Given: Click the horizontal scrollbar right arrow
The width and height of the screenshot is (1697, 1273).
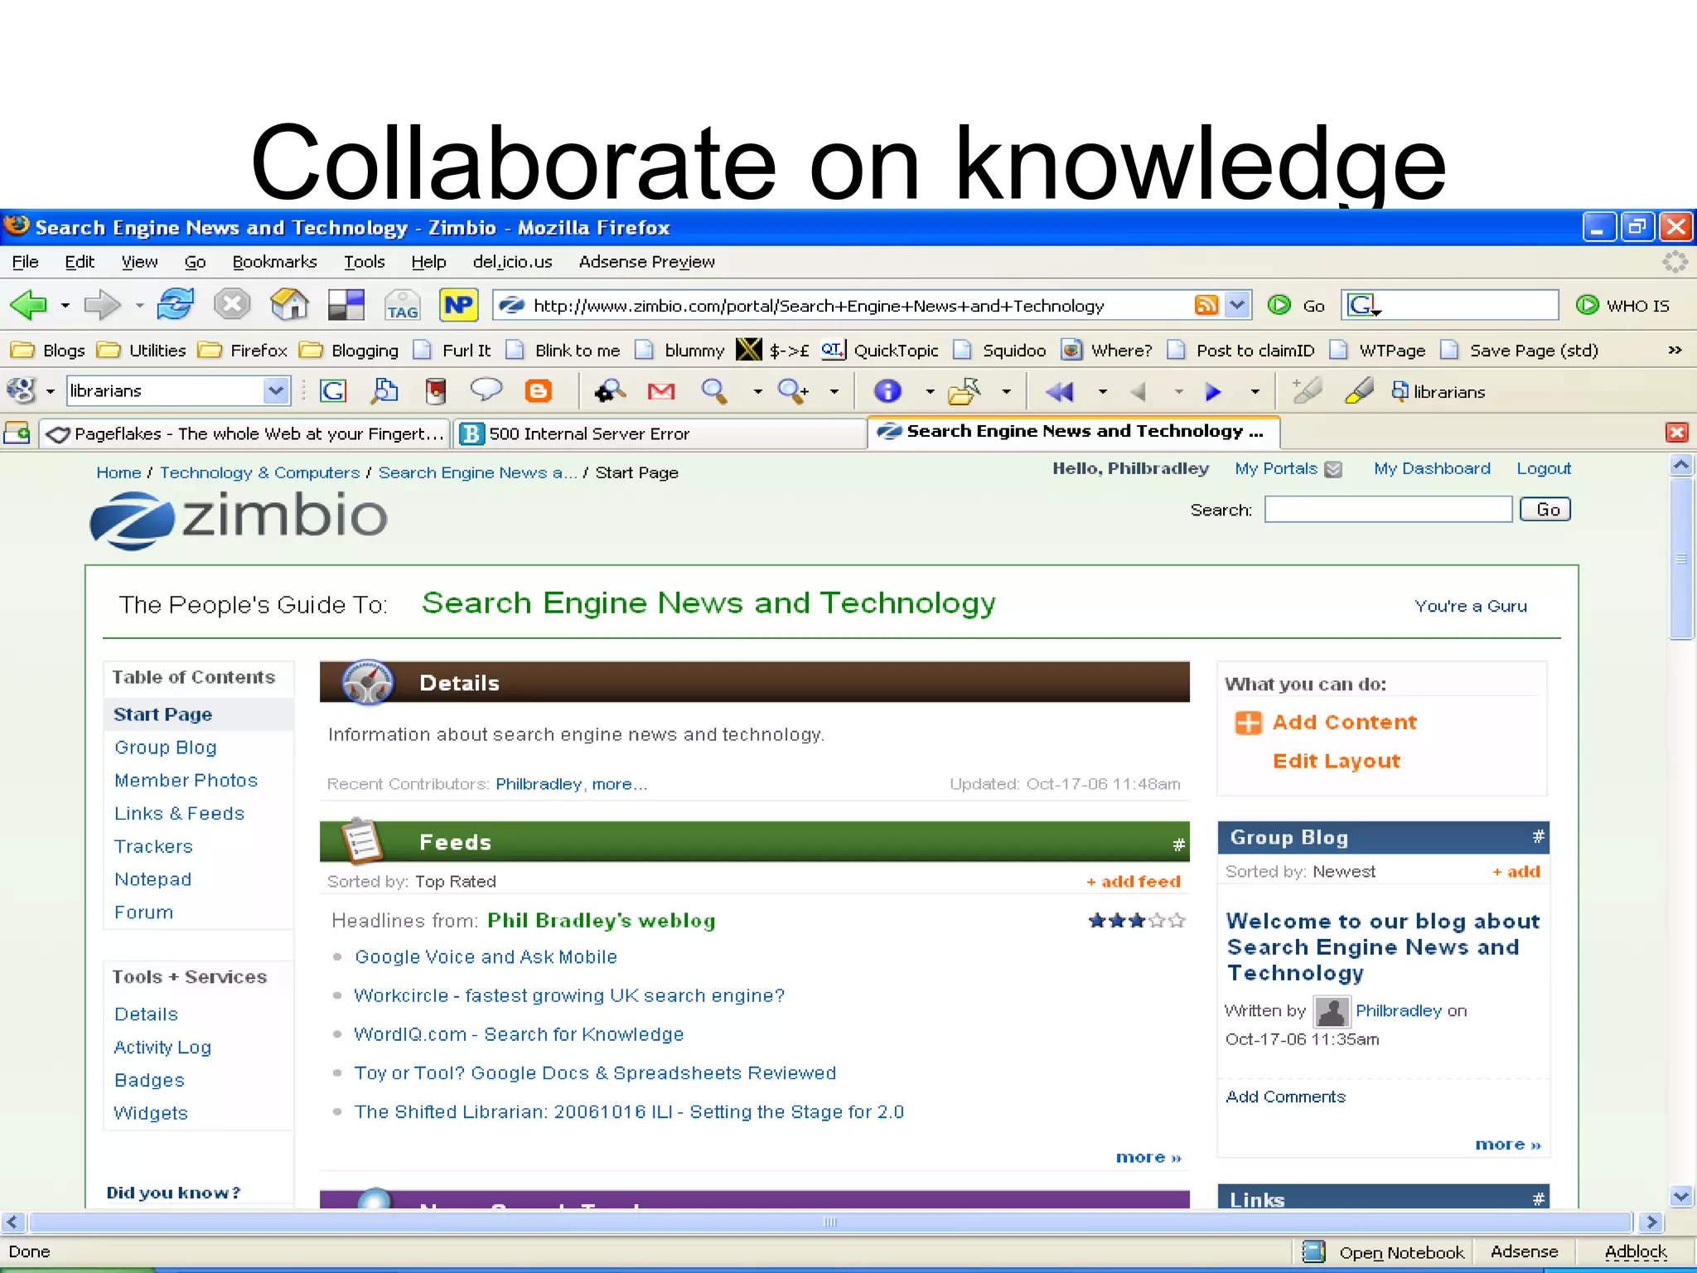Looking at the screenshot, I should 1651,1222.
